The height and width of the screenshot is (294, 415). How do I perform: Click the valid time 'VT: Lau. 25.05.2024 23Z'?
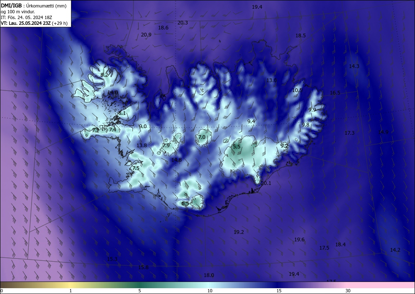click(26, 23)
